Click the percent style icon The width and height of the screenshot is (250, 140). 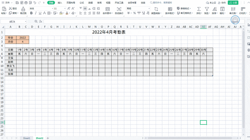[x=135, y=13]
